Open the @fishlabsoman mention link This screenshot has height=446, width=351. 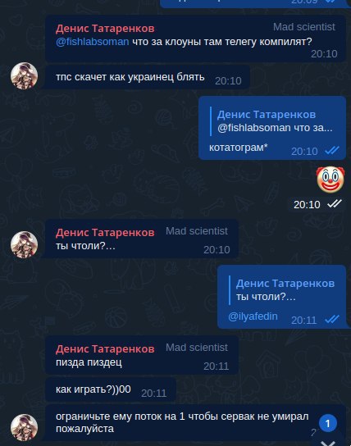click(92, 42)
